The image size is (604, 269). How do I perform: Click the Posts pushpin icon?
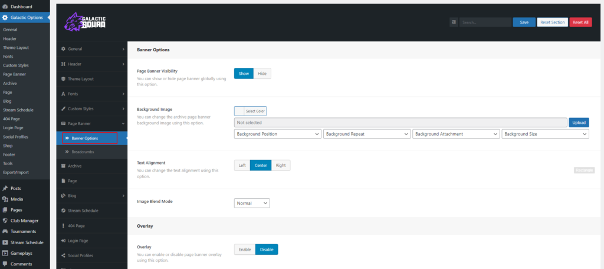pyautogui.click(x=5, y=188)
